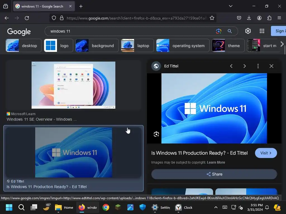Click large Windows 11 preview image
The height and width of the screenshot is (214, 286).
(x=214, y=108)
